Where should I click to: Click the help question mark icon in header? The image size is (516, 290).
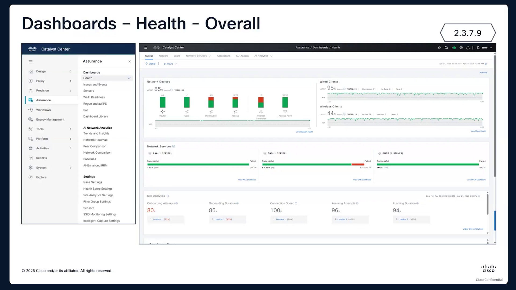tap(461, 48)
